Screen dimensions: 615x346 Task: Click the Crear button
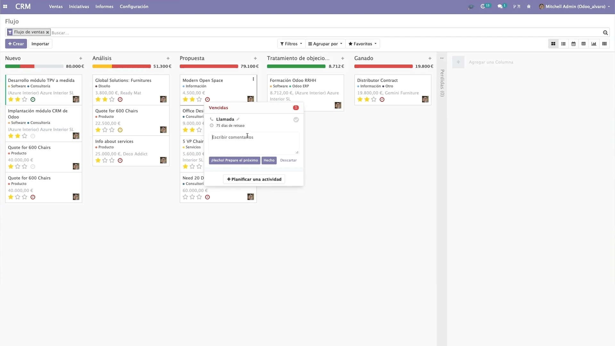16,44
